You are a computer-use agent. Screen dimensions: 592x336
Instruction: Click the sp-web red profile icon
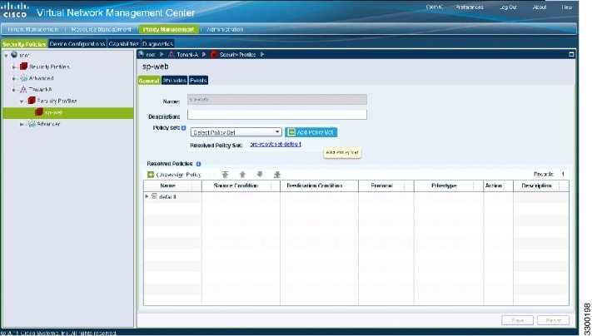click(x=39, y=112)
